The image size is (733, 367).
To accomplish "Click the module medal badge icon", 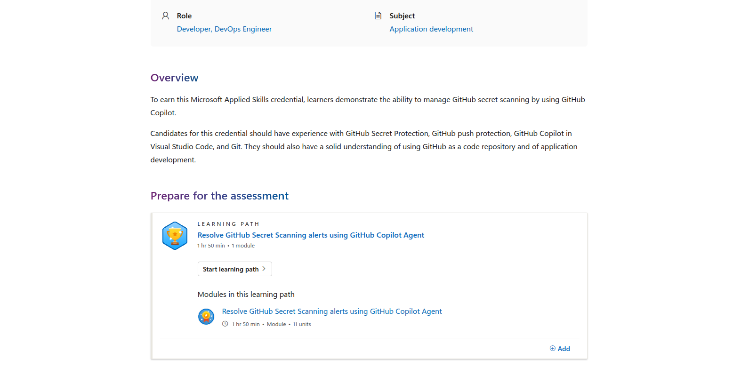I will coord(206,317).
